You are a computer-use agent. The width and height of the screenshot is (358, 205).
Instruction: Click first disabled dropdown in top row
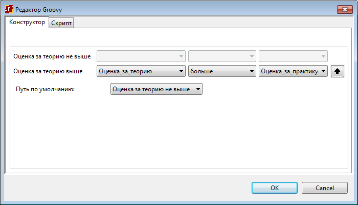141,56
